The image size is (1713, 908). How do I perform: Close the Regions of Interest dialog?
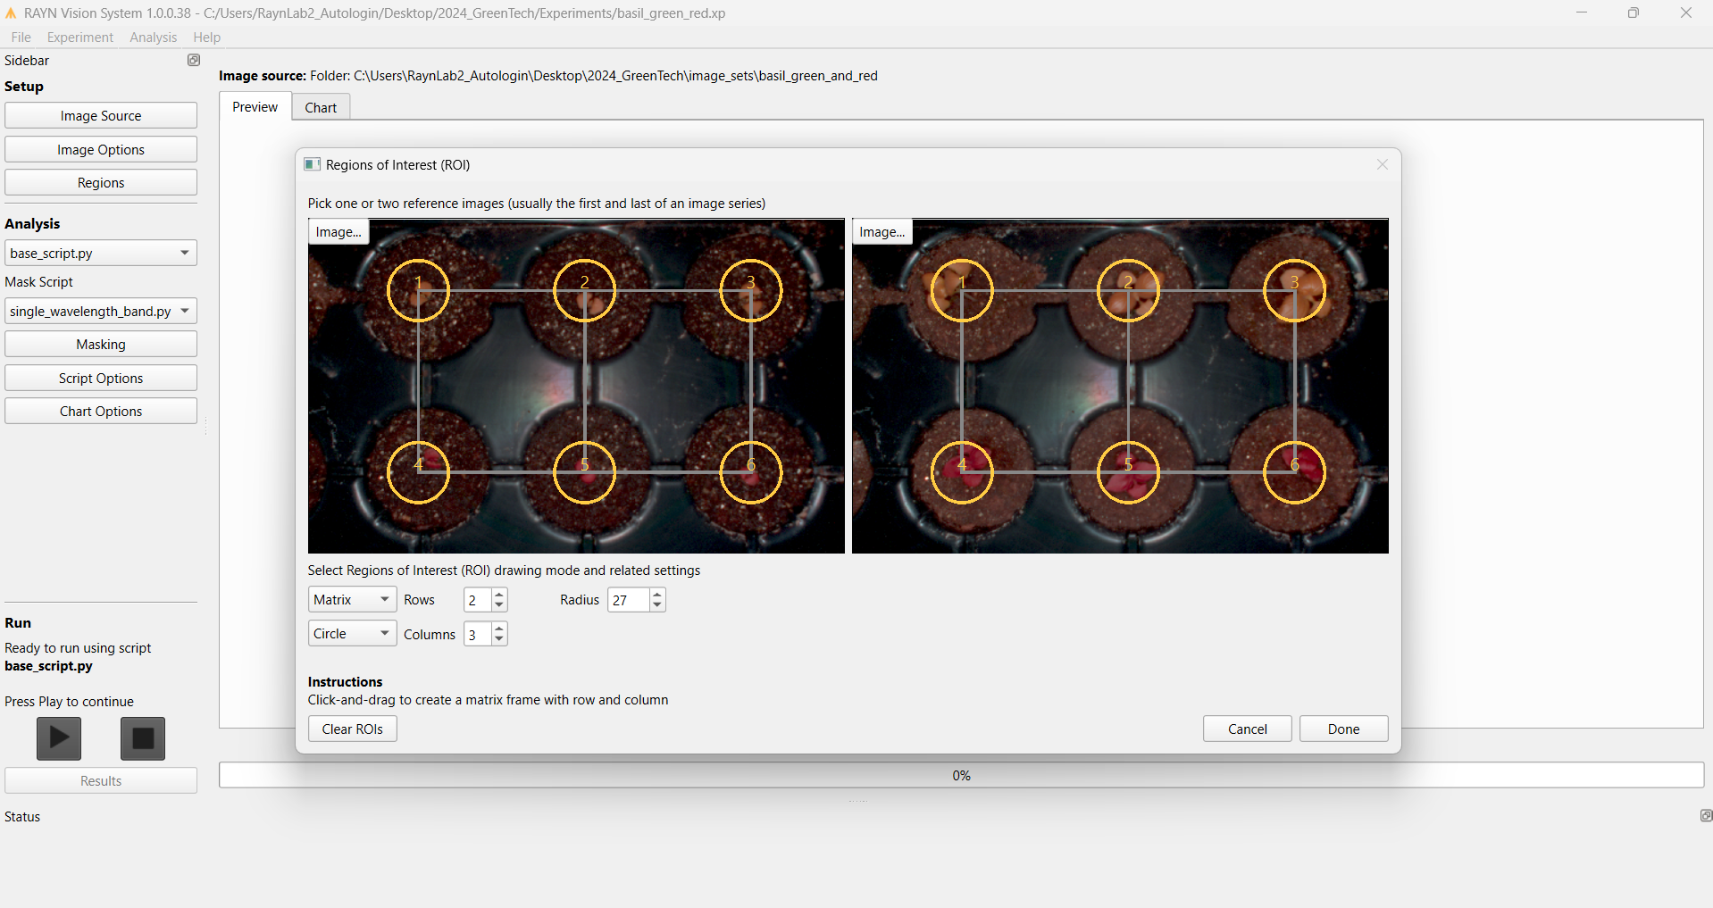click(1382, 164)
